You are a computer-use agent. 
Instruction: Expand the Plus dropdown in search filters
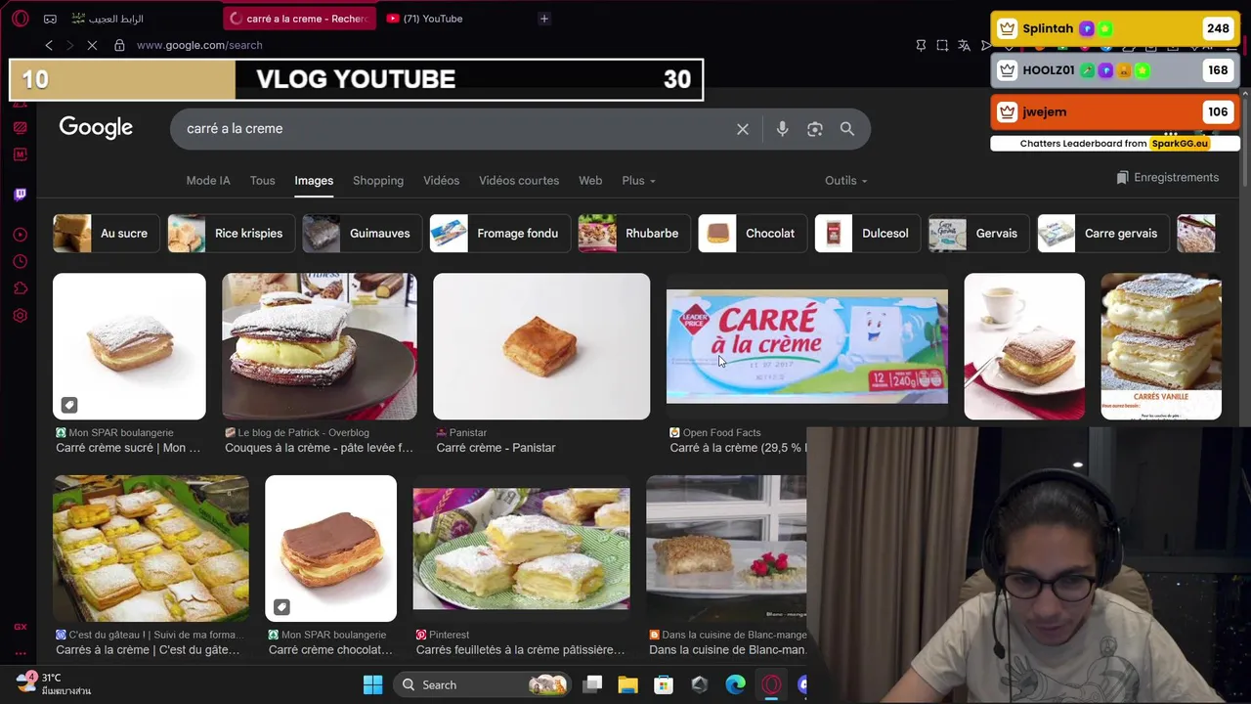pos(638,181)
